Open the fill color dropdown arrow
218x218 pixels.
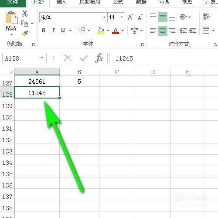pyautogui.click(x=108, y=31)
